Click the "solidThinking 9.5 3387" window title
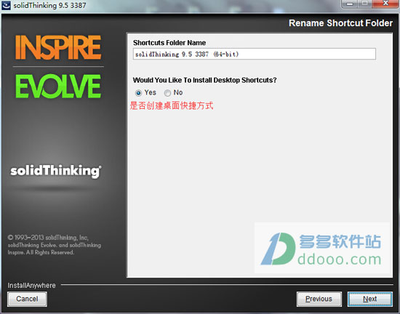 click(x=49, y=5)
